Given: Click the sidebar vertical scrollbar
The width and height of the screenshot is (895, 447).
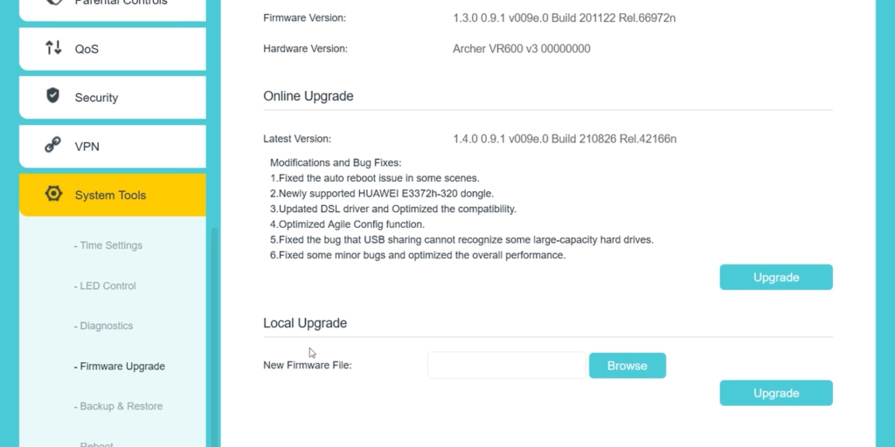Looking at the screenshot, I should (215, 338).
